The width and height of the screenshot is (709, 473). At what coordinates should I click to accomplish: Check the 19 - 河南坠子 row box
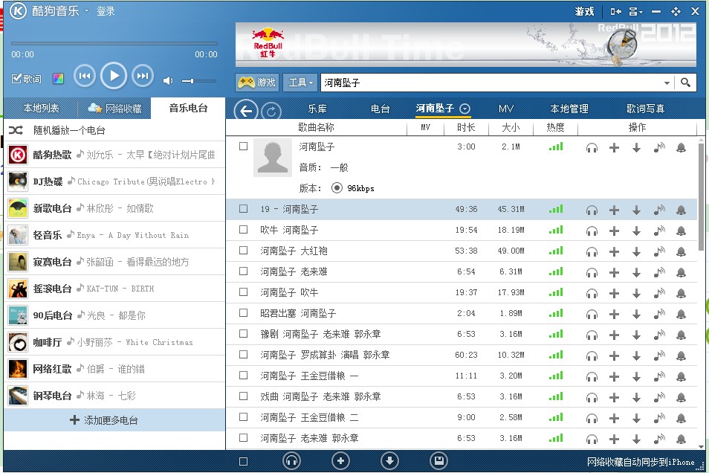243,209
